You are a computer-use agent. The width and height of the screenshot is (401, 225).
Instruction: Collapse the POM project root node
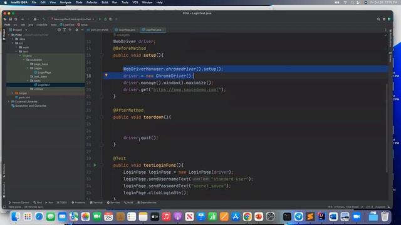[9, 35]
